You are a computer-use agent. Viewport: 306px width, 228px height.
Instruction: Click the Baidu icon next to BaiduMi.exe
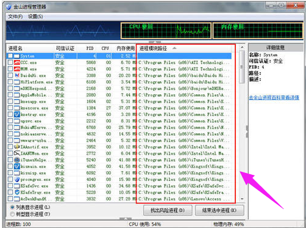16,75
